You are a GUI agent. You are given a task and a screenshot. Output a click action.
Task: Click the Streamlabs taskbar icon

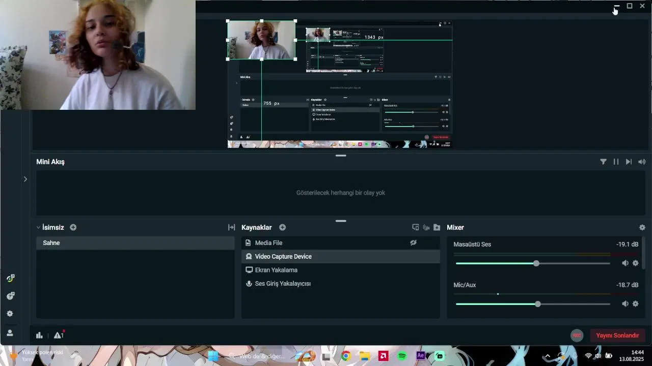[439, 356]
